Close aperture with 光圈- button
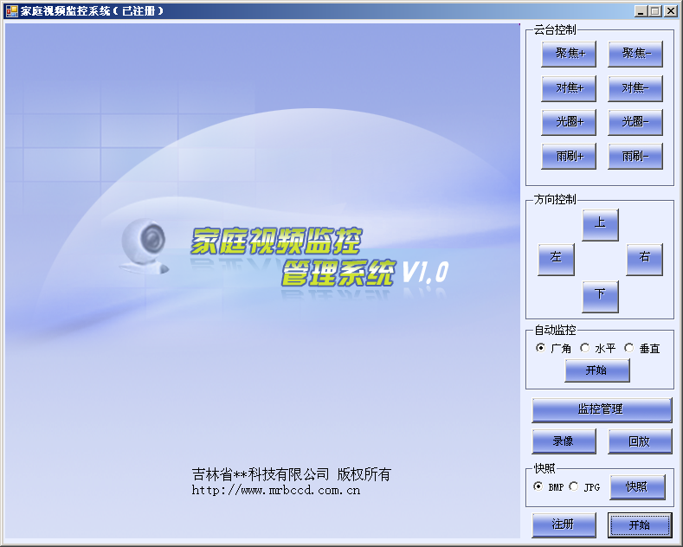 pyautogui.click(x=635, y=122)
